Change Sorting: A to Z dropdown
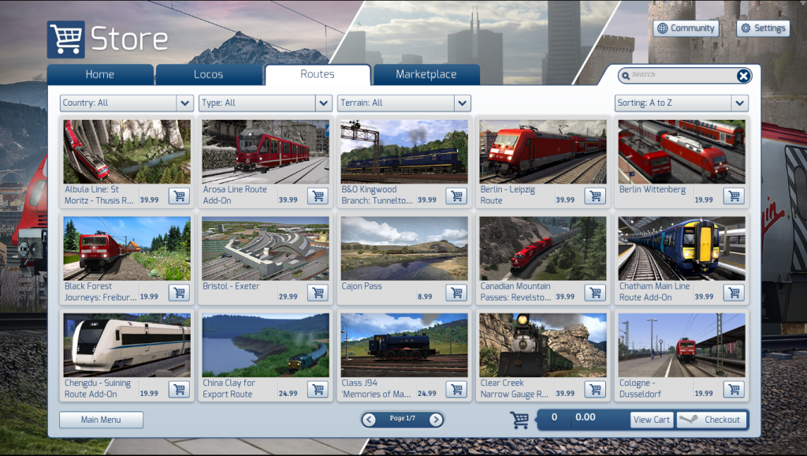 pyautogui.click(x=681, y=103)
